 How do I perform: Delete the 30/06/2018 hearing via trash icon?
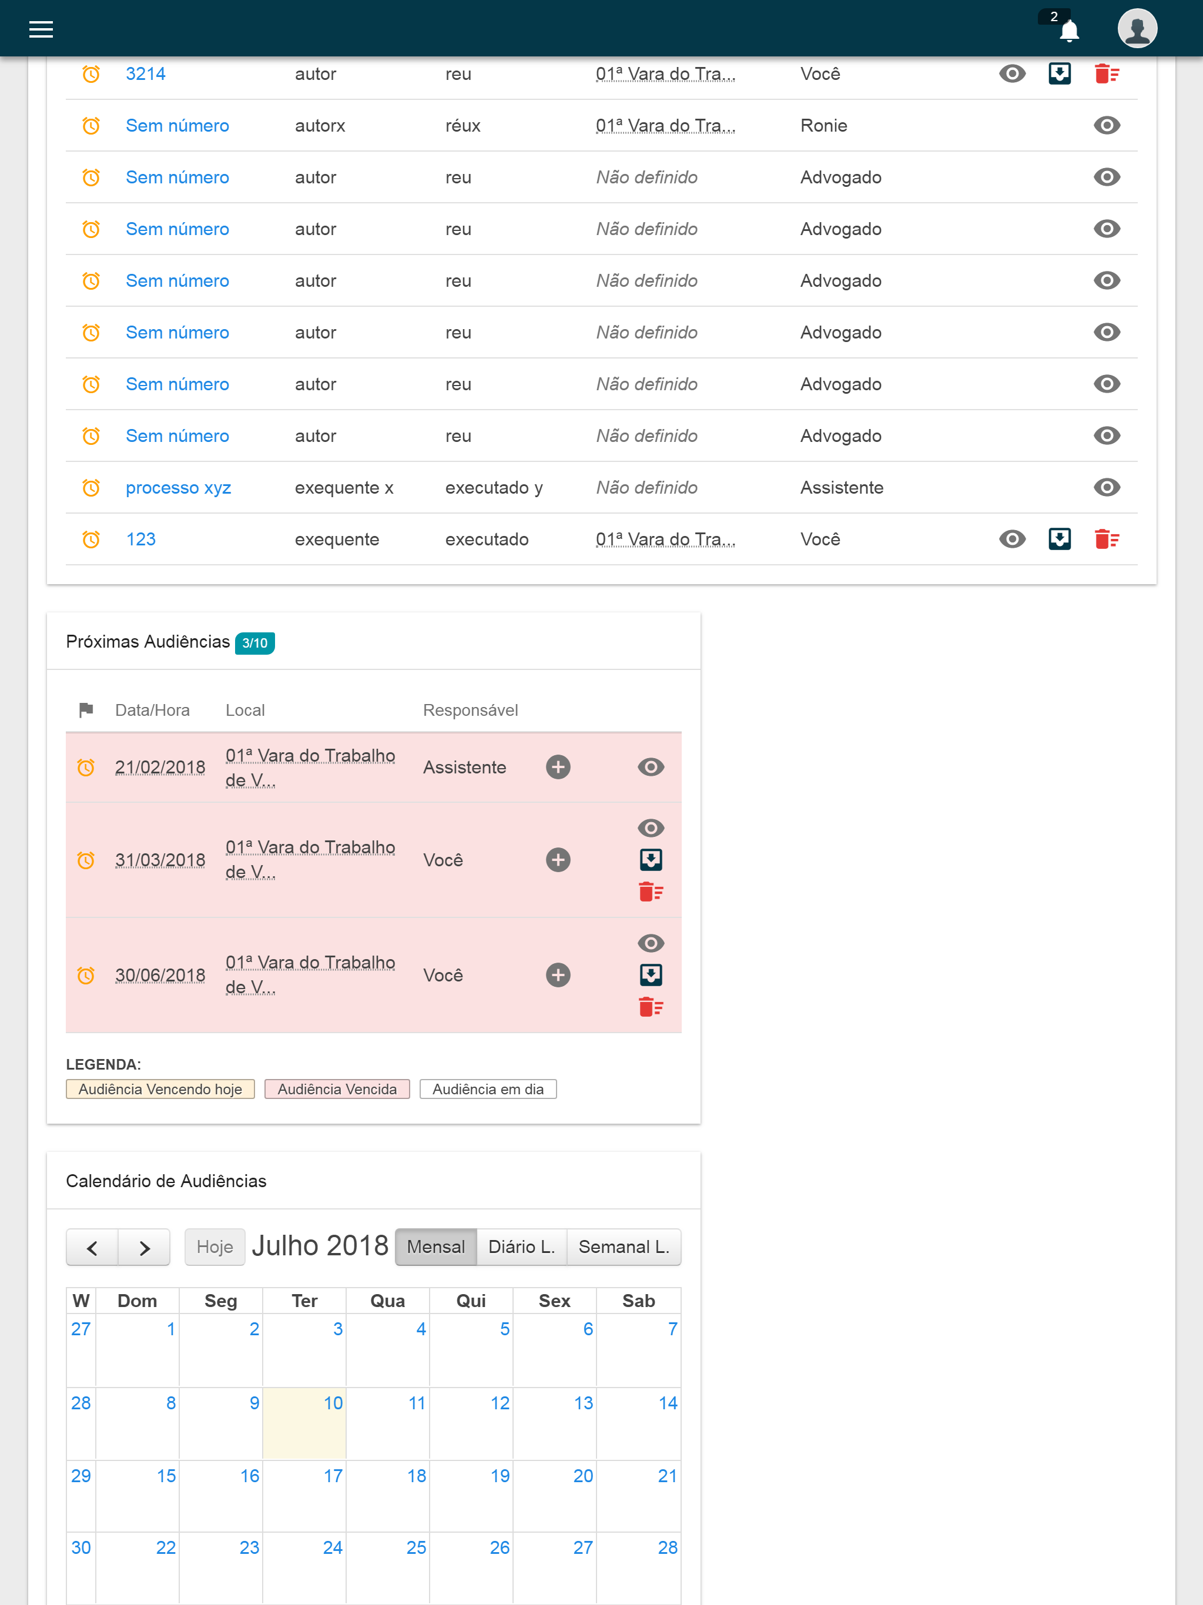pyautogui.click(x=650, y=1007)
